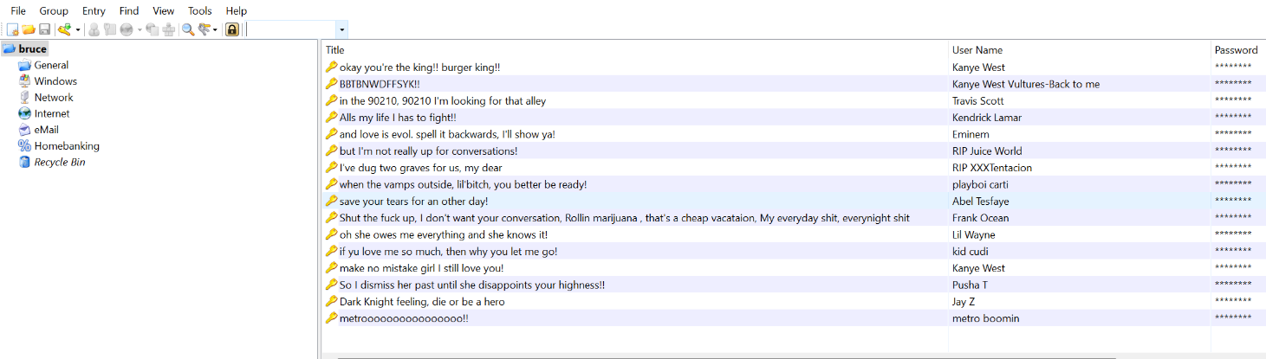This screenshot has height=359, width=1266.
Task: Open the Show Entries dropdown arrow
Action: 216,30
